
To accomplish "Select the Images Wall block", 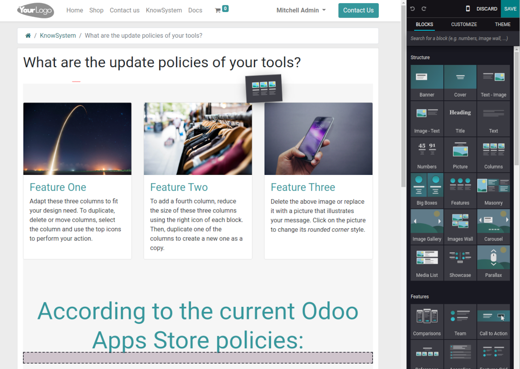I will [x=460, y=227].
